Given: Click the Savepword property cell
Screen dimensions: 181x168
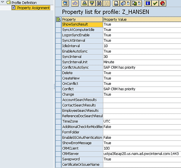Looking at the screenshot, I should tap(82, 159).
